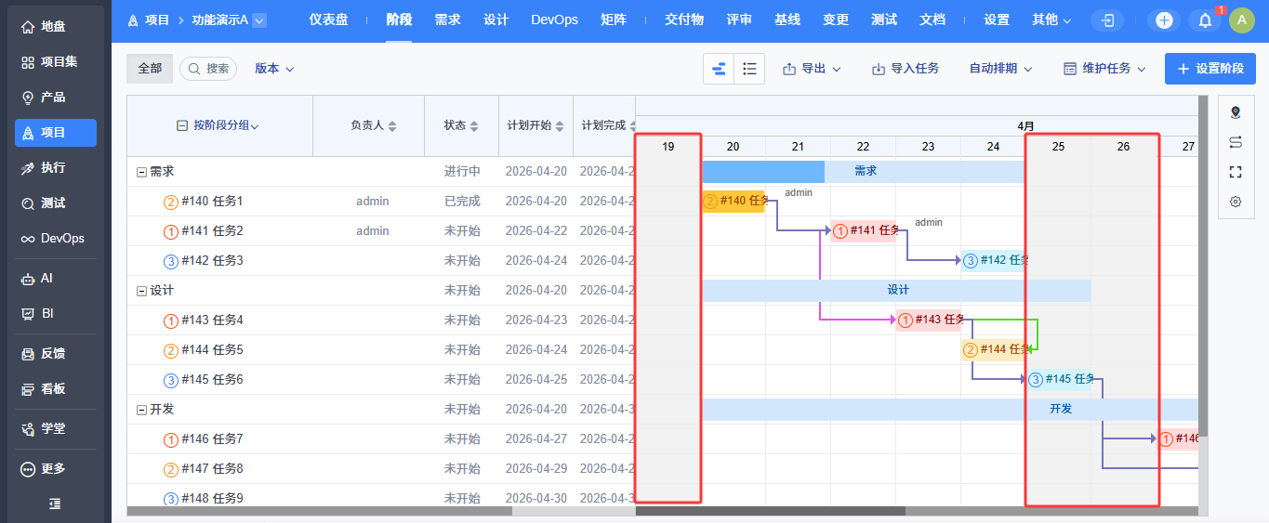Screen dimensions: 1269x523
Task: Switch to Gantt chart view
Action: click(x=719, y=69)
